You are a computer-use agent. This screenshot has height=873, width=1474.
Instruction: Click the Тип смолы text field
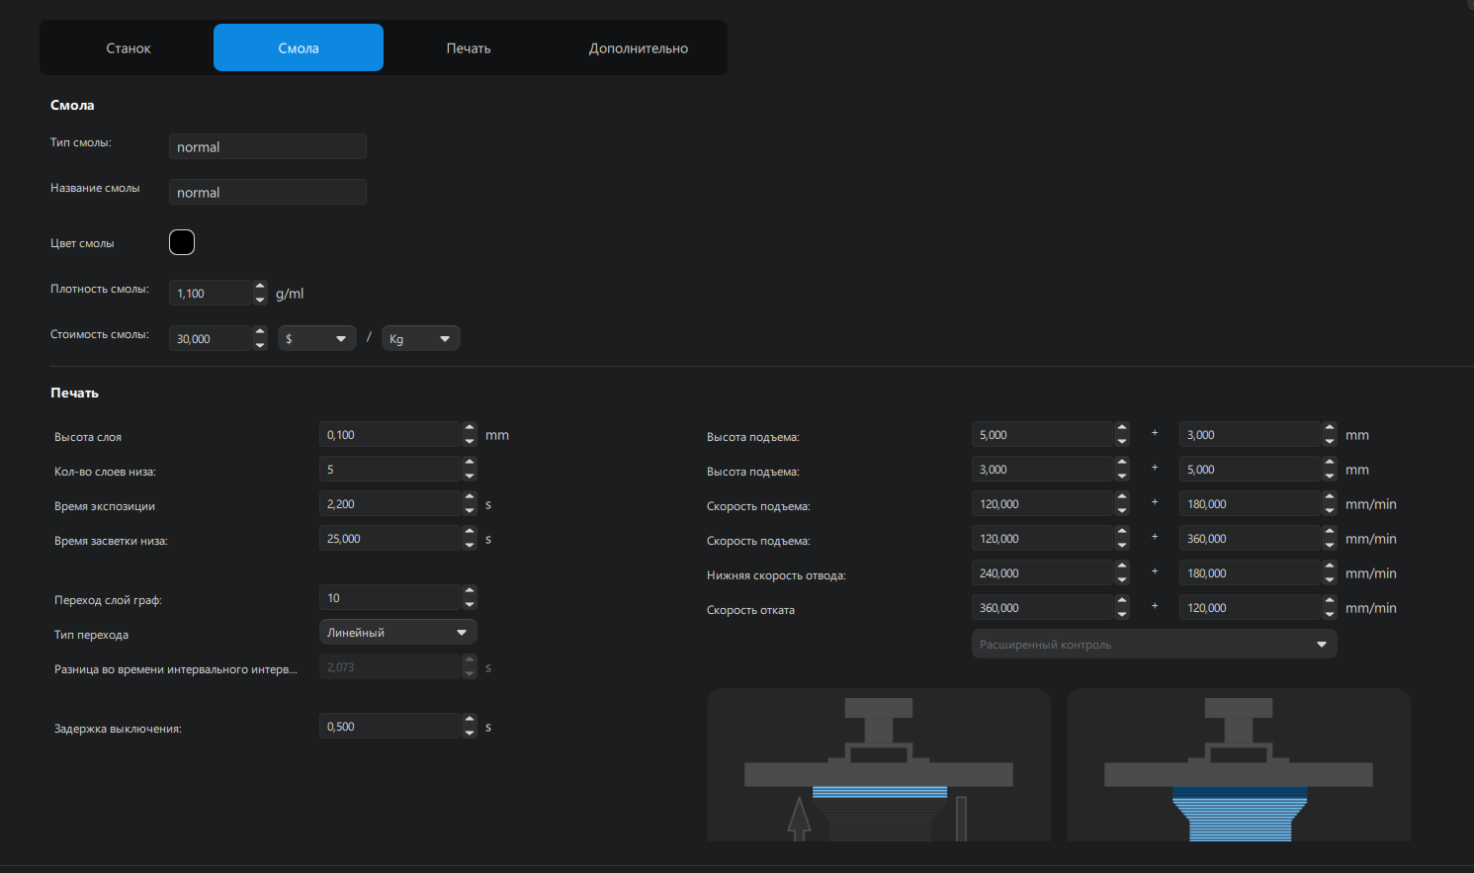(267, 147)
